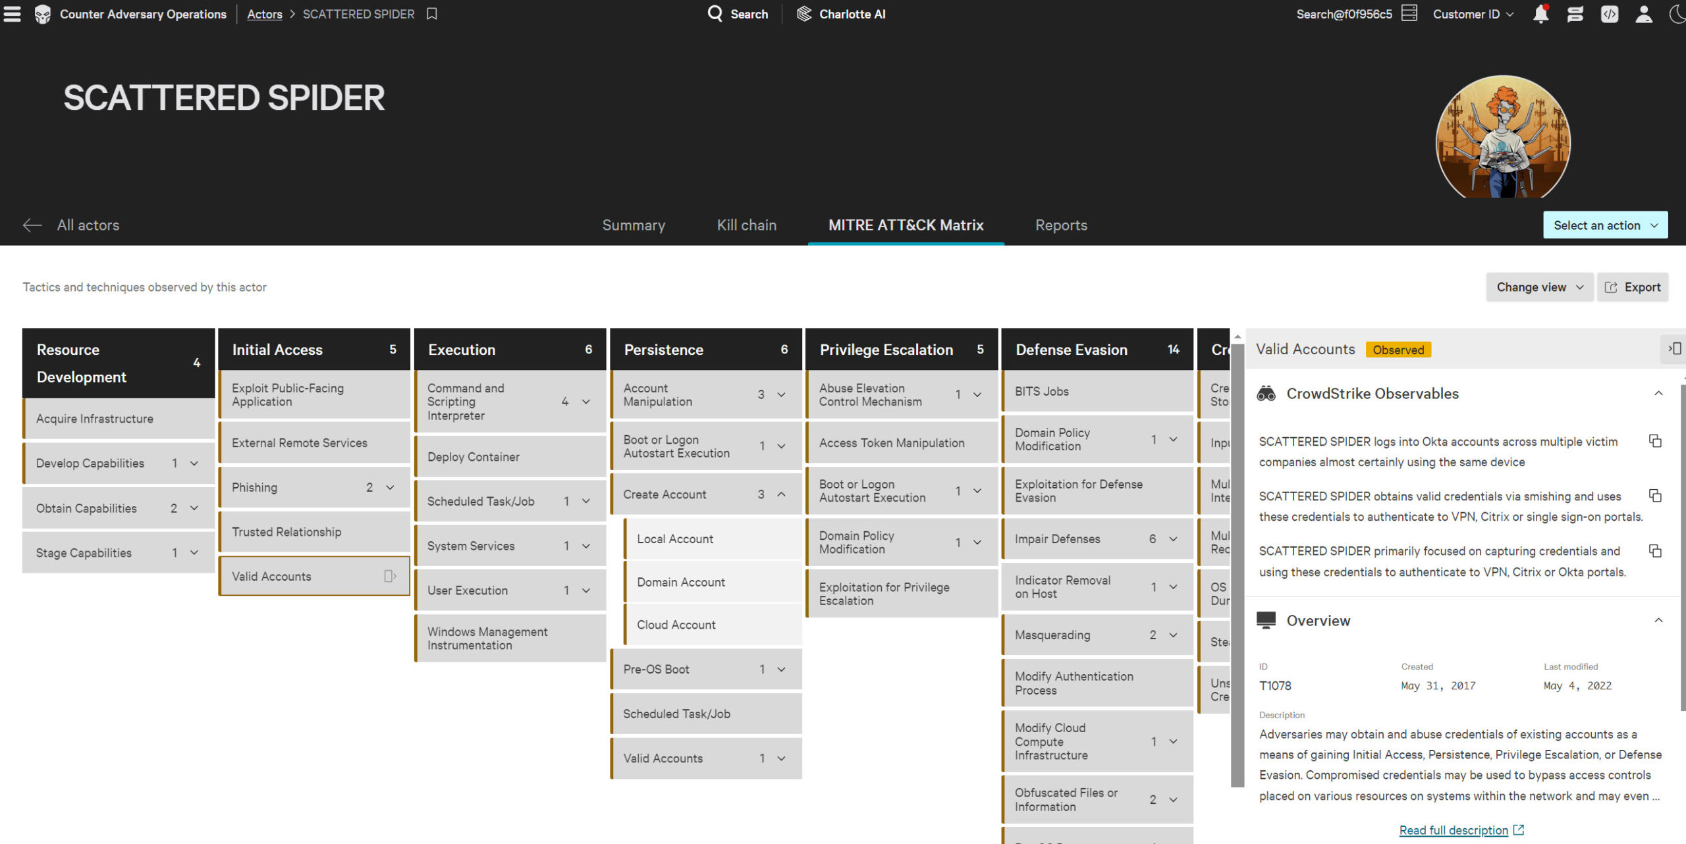Select the Cloud Account sub-technique
The image size is (1686, 844).
713,625
